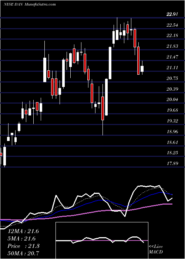Click the 19.68 price axis label
Image resolution: width=185 pixels, height=259 pixels.
(172, 110)
